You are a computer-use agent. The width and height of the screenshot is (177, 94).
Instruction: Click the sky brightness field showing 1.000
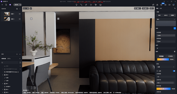pos(166,35)
